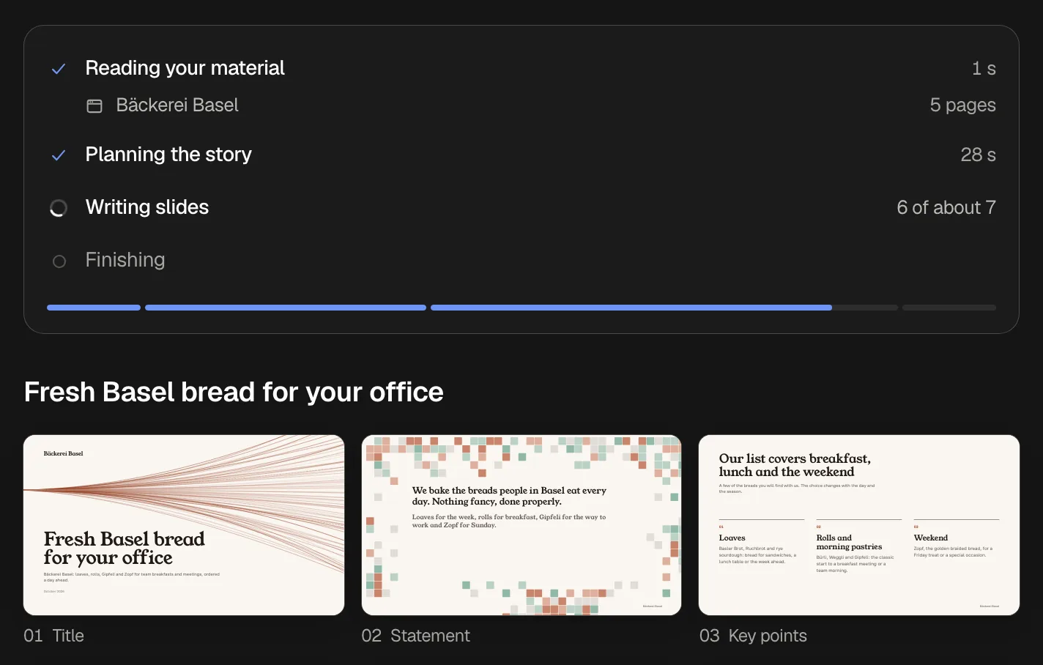Click the '5 pages' count
This screenshot has width=1043, height=665.
click(962, 105)
